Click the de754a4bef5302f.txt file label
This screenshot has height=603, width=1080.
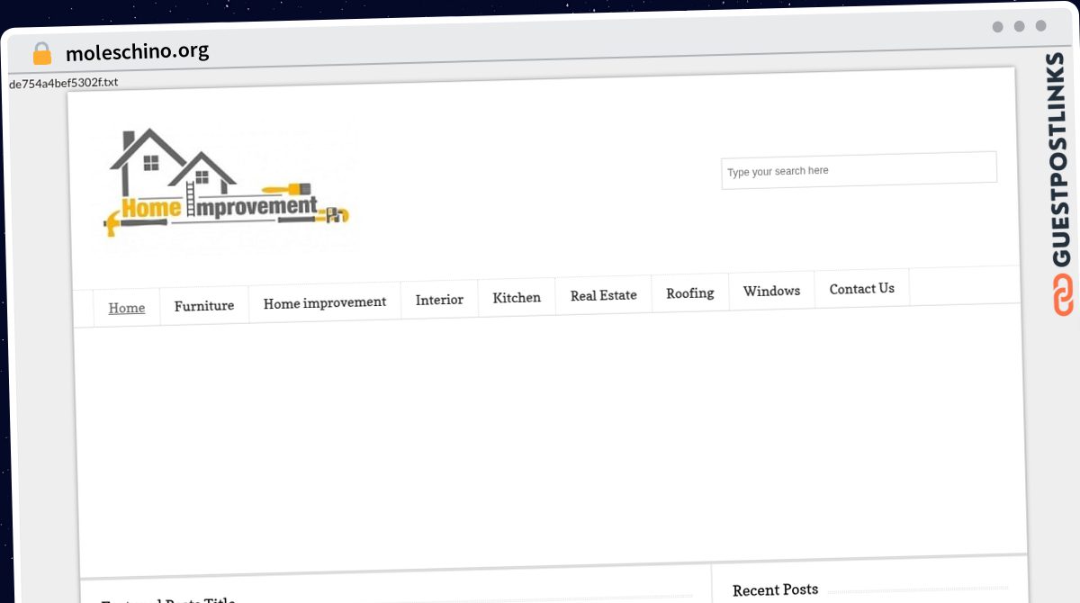(63, 83)
